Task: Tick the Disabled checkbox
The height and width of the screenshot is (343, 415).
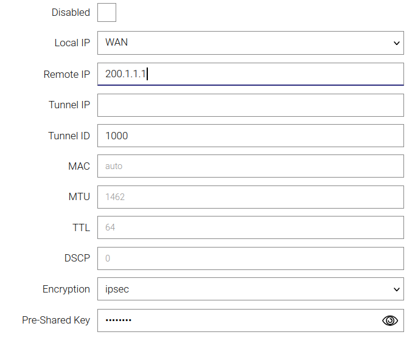Action: pos(106,12)
